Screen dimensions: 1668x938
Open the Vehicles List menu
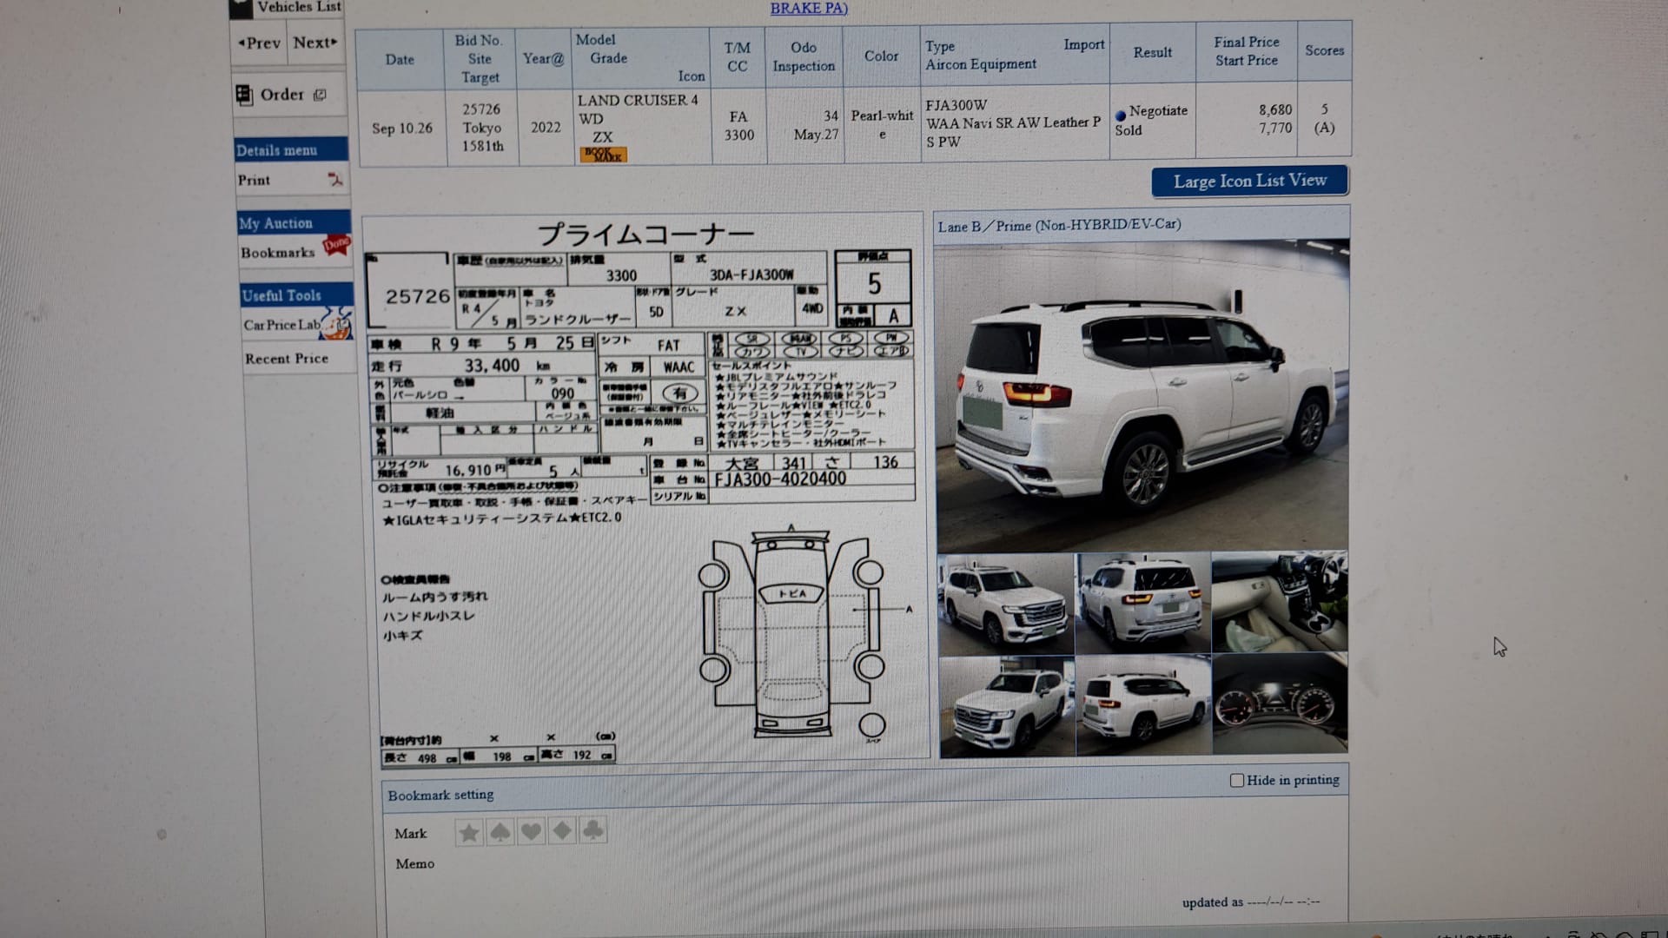click(x=299, y=7)
